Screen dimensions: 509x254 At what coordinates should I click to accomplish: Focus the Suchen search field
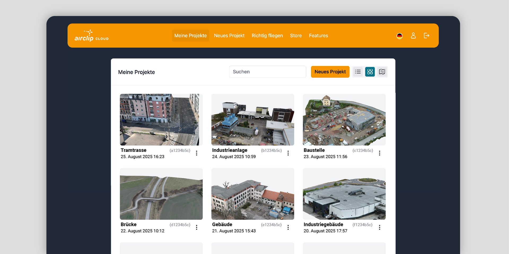[x=267, y=72]
